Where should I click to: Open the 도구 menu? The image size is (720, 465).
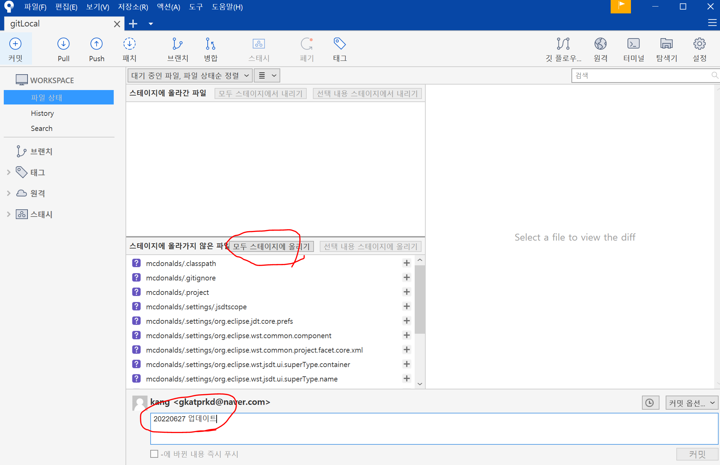(x=196, y=7)
